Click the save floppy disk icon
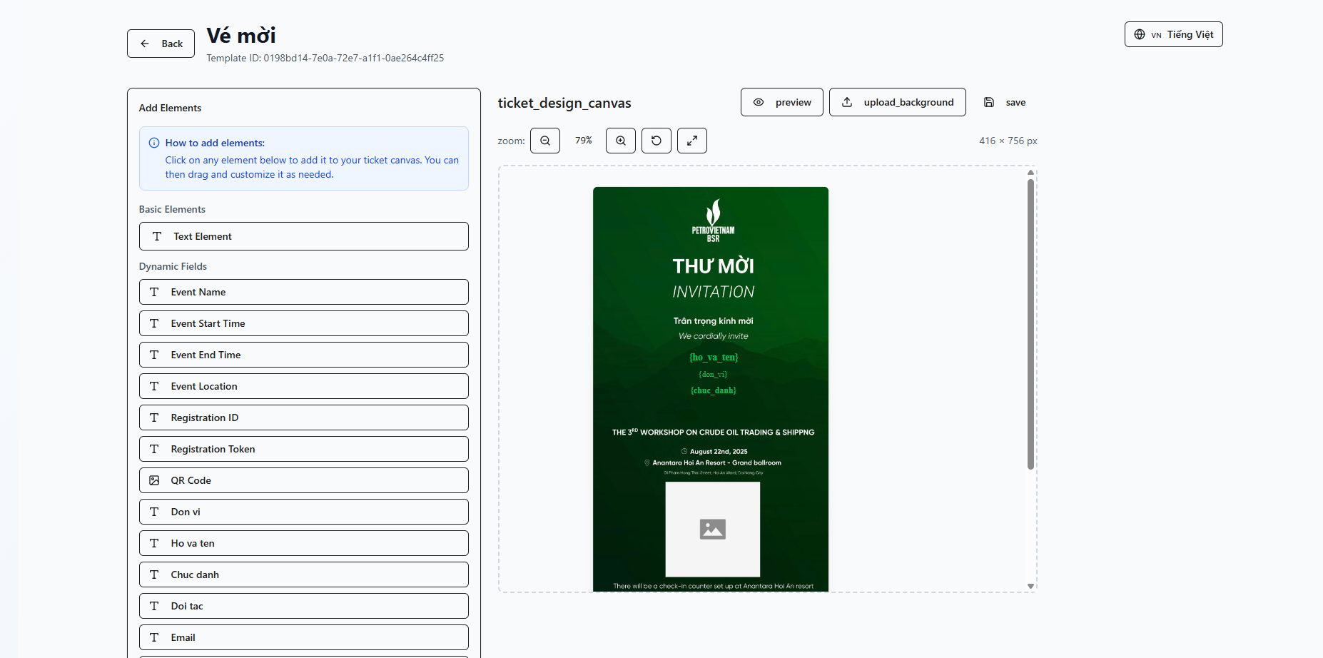 click(x=988, y=102)
